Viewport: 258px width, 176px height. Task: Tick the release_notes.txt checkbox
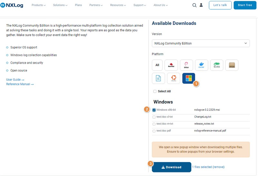[154, 124]
